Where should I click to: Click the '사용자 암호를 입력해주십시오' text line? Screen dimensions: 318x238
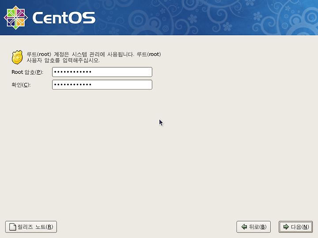click(63, 60)
